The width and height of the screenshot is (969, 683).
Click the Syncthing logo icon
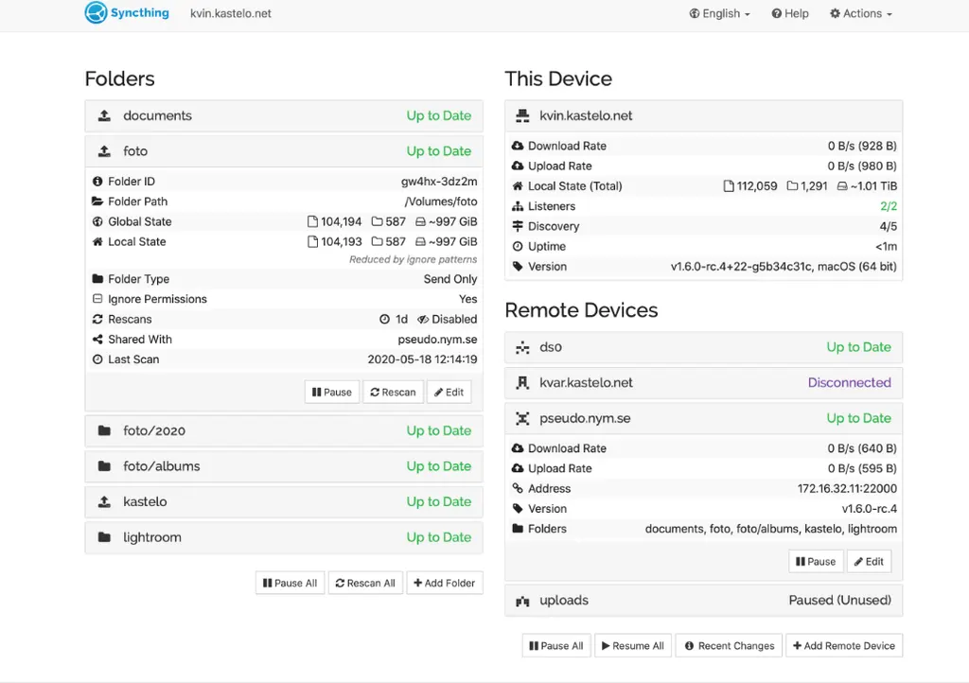point(96,12)
